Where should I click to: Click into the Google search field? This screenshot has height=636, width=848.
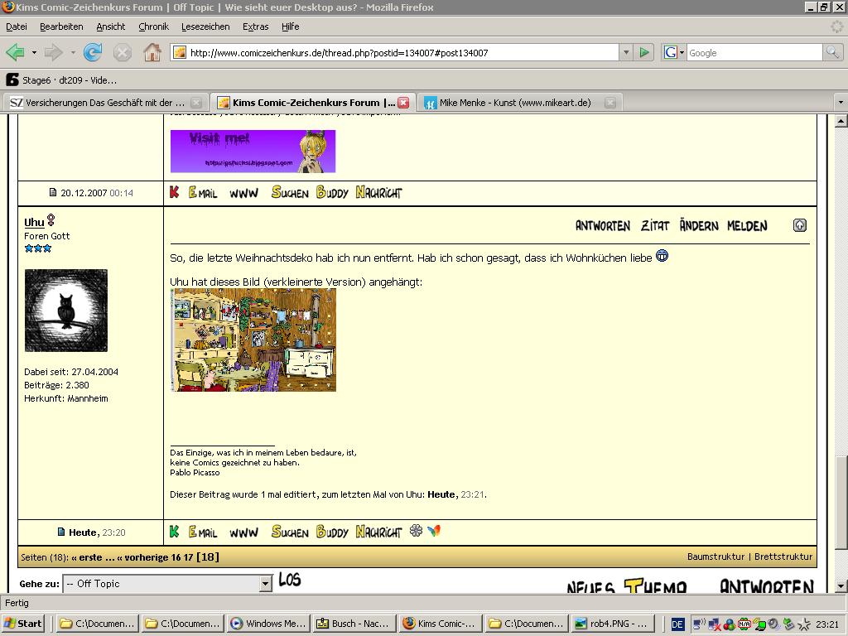(x=754, y=53)
